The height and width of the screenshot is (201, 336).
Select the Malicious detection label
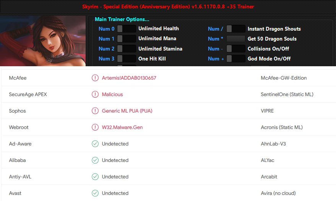(x=112, y=95)
